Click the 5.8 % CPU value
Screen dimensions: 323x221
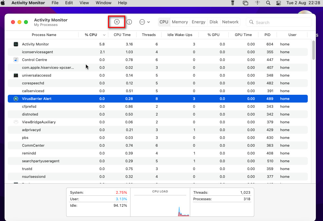(102, 44)
